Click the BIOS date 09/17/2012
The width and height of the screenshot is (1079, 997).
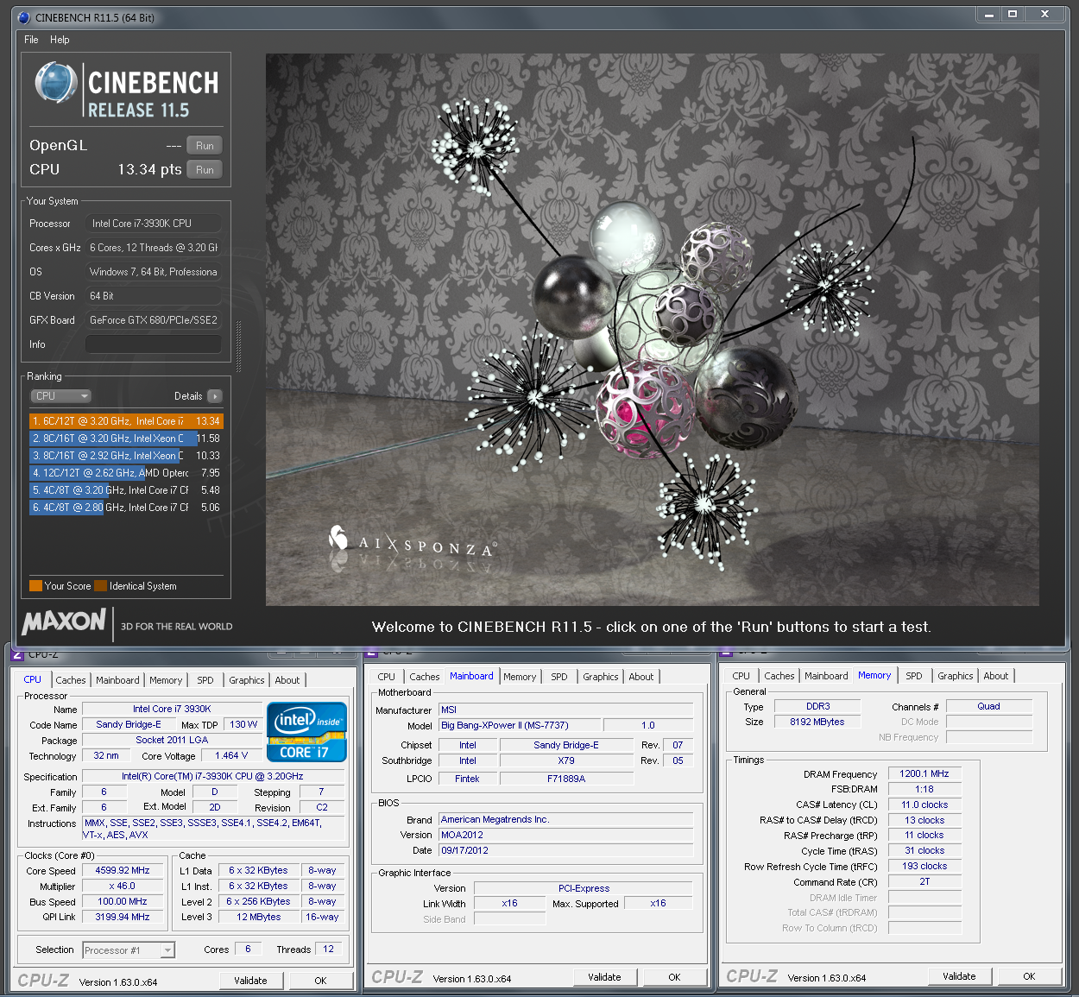click(x=565, y=850)
